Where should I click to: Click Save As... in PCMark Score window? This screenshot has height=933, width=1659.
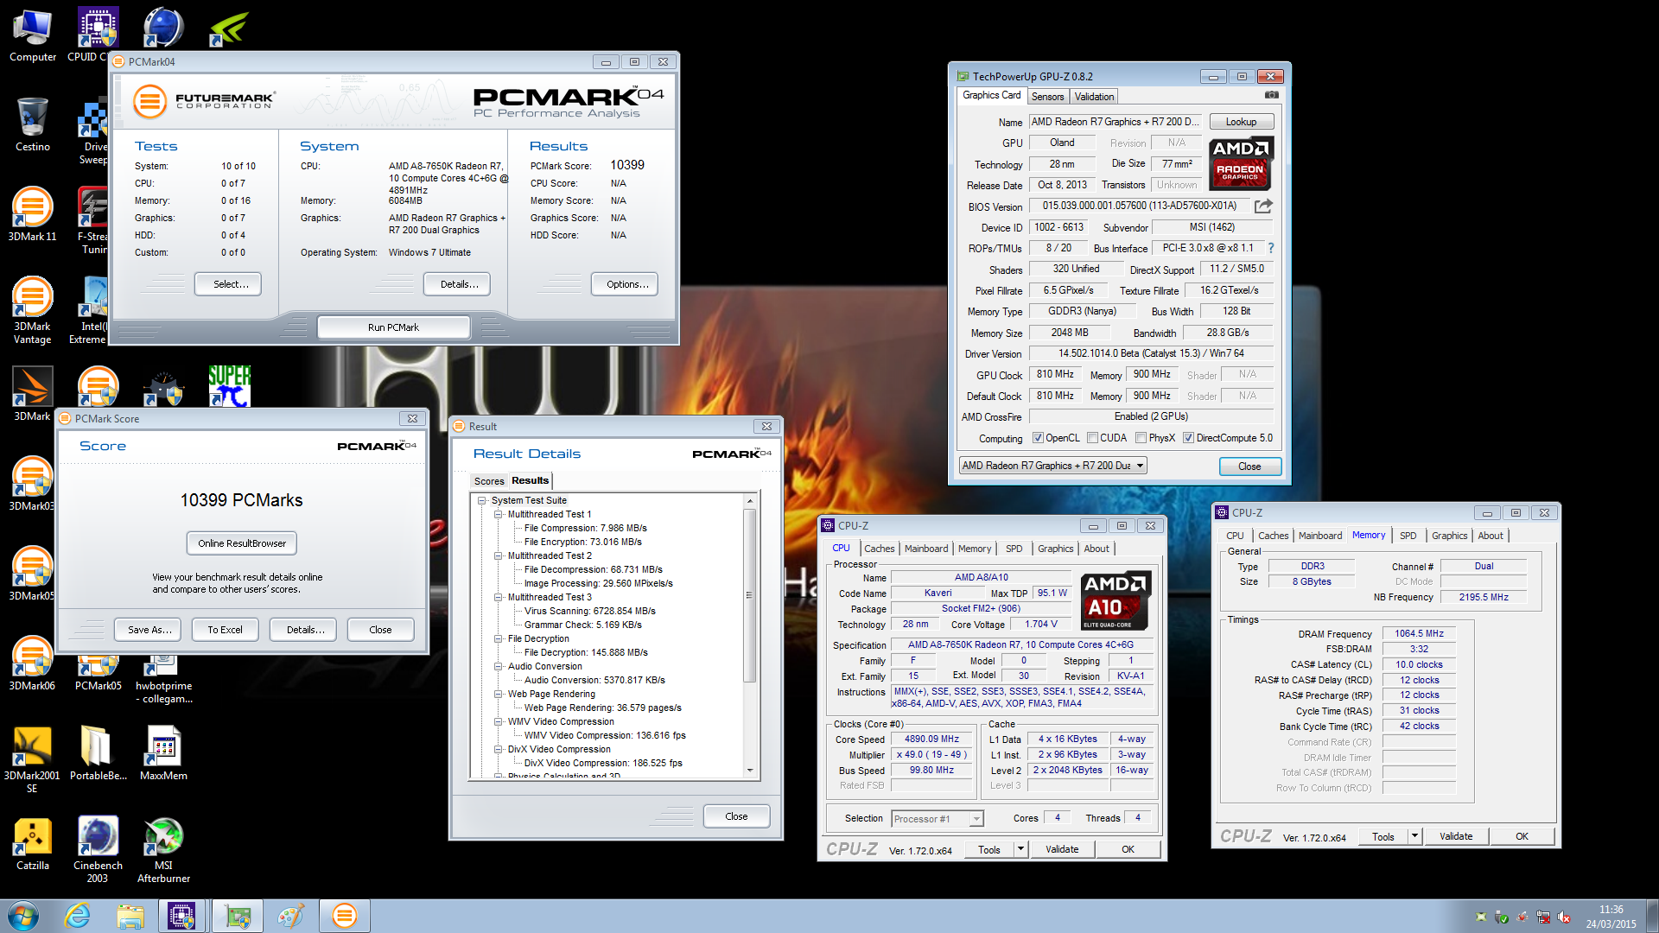(149, 630)
